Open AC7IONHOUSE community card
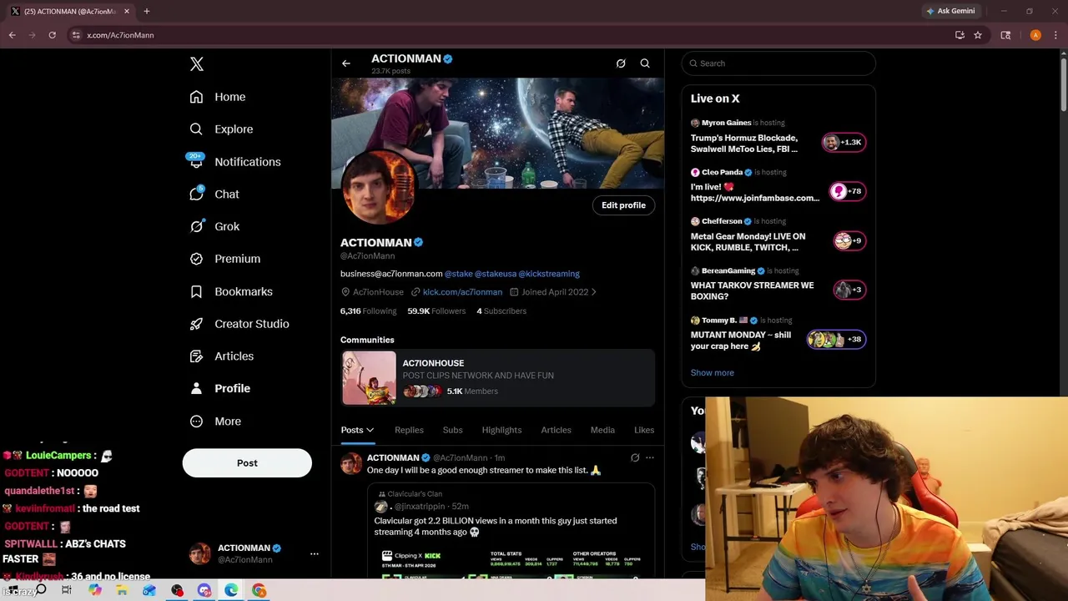 [x=498, y=378]
